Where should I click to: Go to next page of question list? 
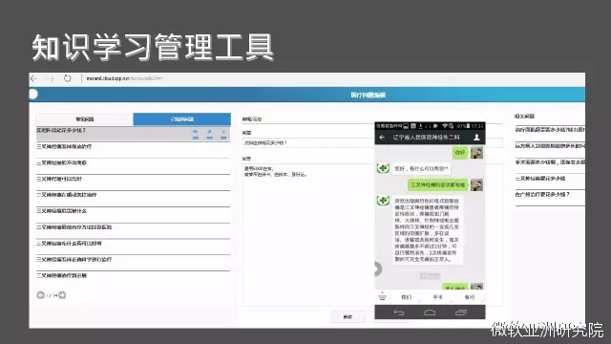tap(62, 295)
